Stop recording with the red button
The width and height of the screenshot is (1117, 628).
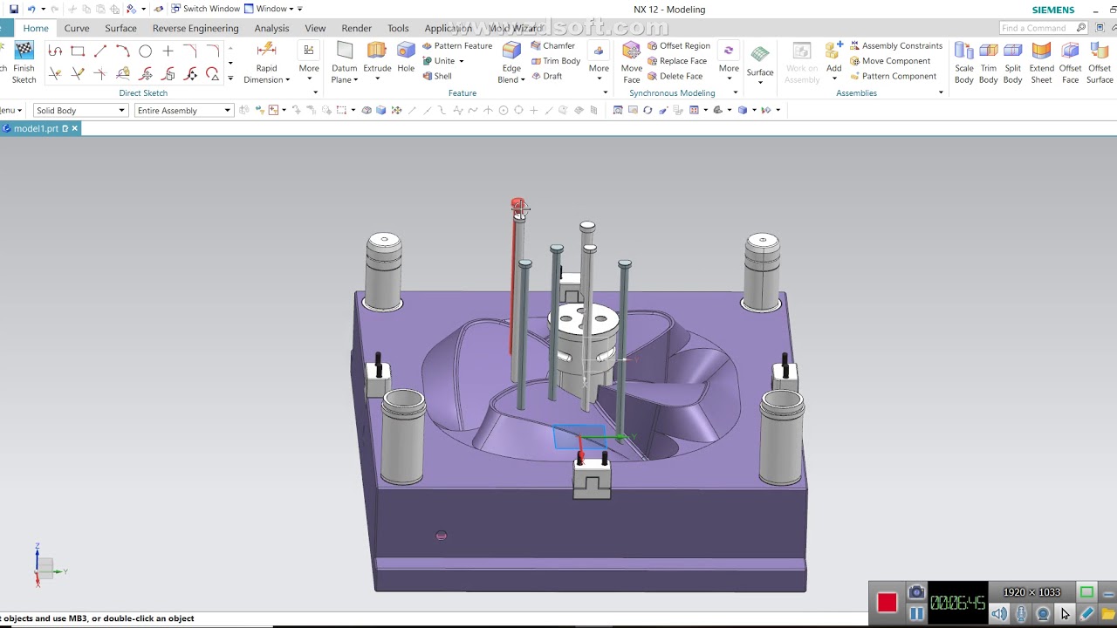click(887, 603)
